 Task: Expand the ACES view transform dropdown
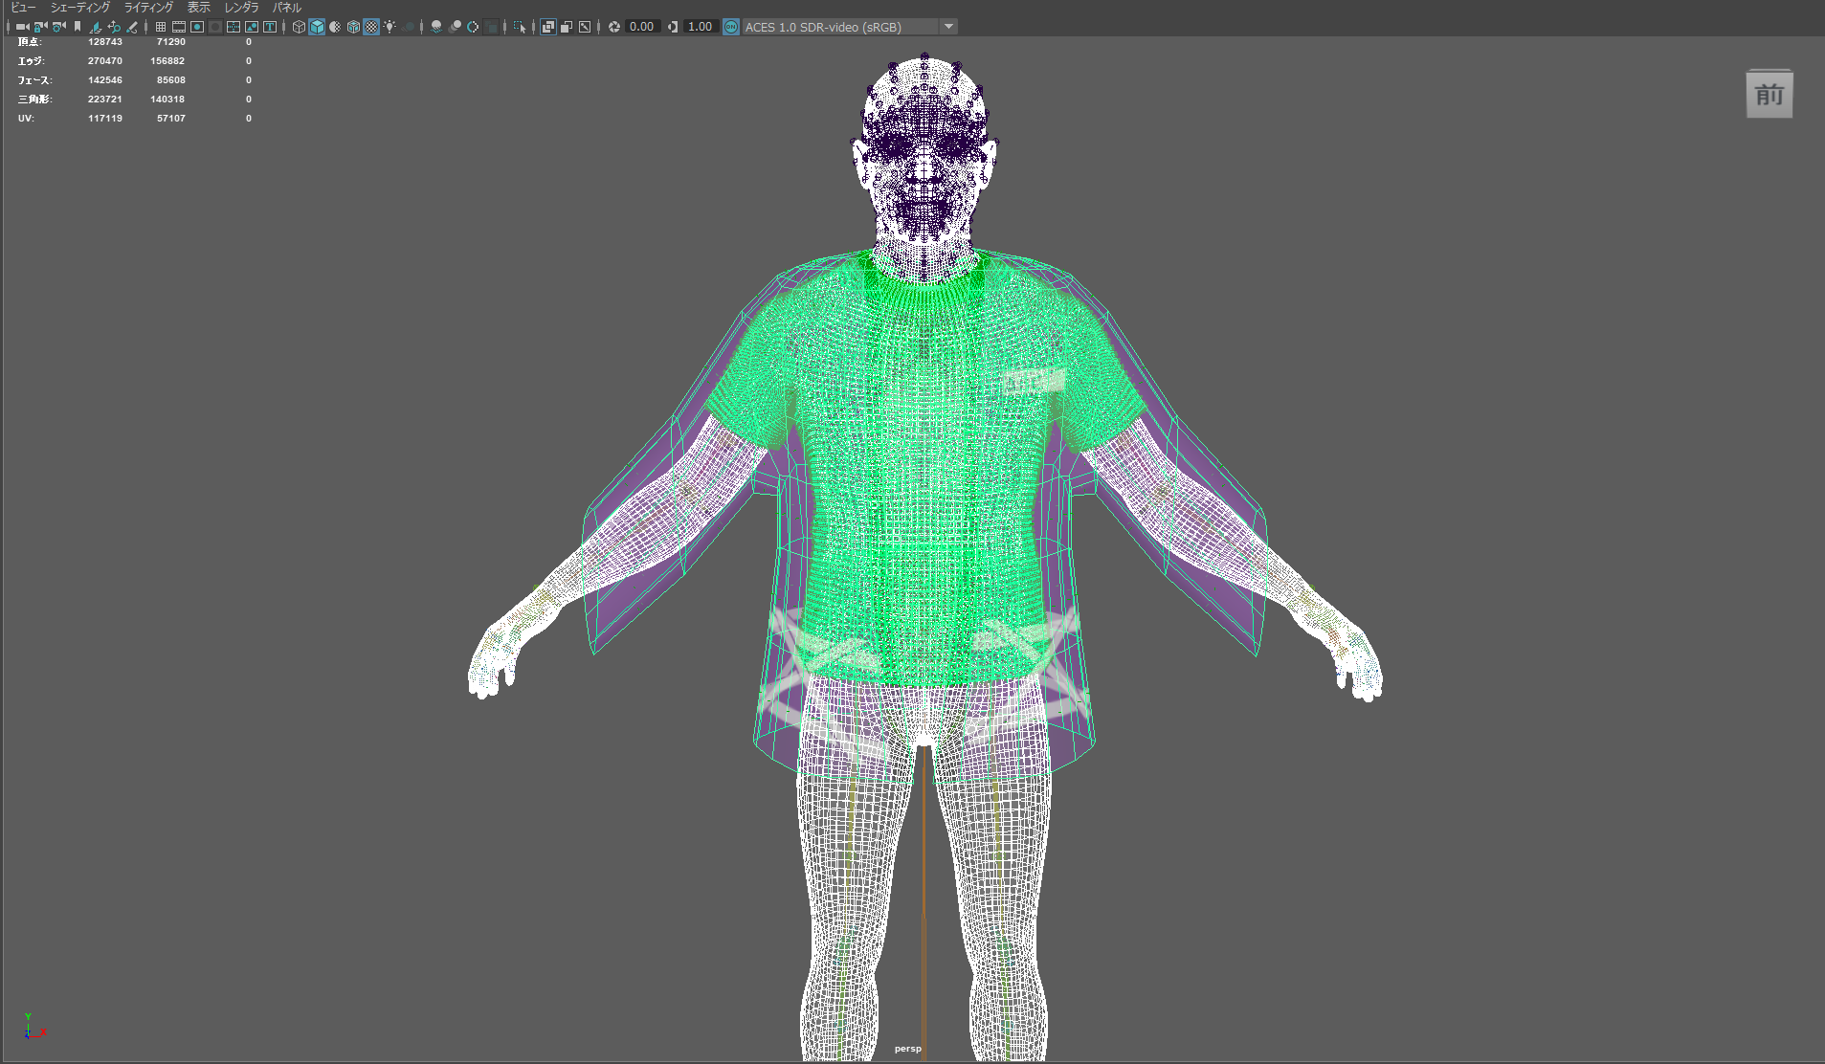point(948,27)
